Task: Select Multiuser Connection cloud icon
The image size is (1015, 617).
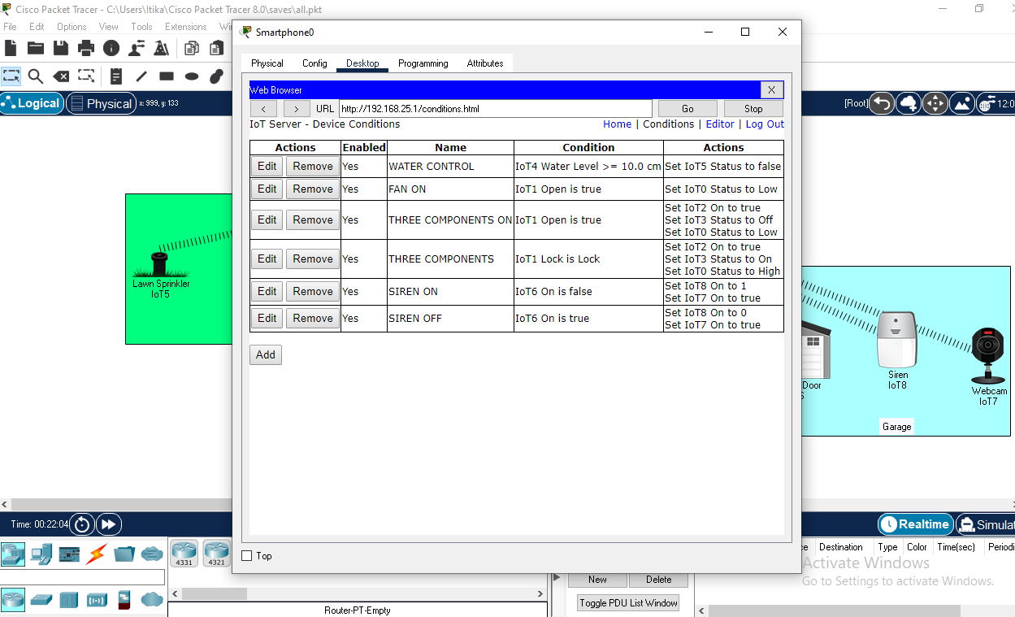Action: coord(152,554)
